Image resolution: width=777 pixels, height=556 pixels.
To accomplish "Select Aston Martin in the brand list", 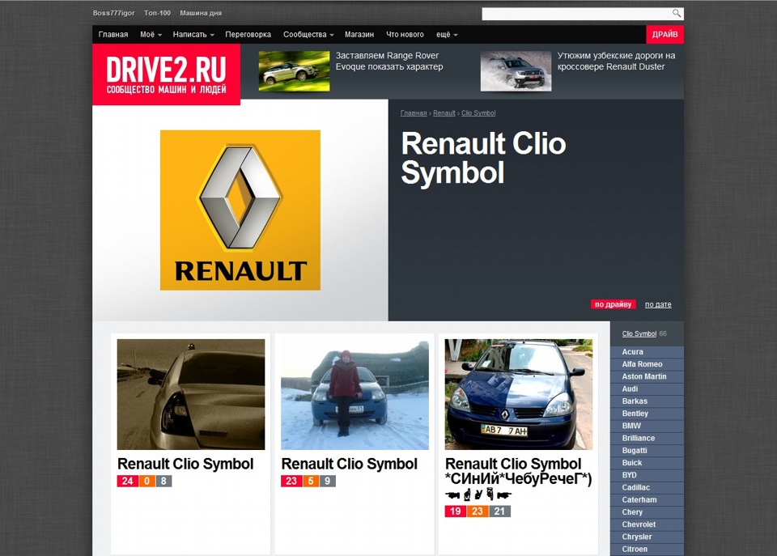I will [647, 376].
